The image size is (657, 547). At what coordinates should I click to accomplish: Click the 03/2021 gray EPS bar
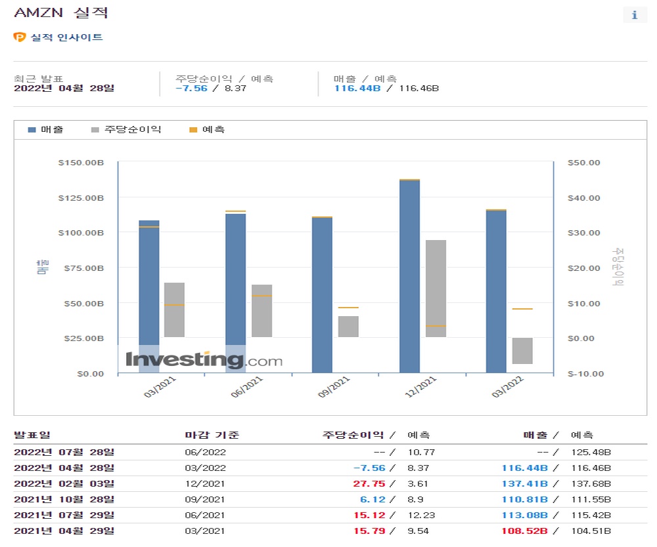pyautogui.click(x=174, y=310)
